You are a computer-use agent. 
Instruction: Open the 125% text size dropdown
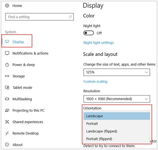tap(117, 72)
